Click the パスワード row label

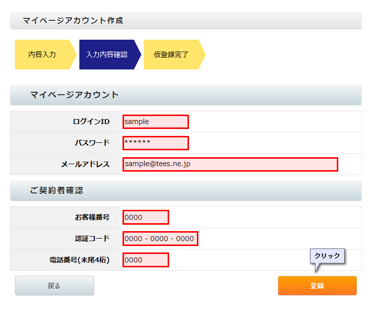point(92,143)
